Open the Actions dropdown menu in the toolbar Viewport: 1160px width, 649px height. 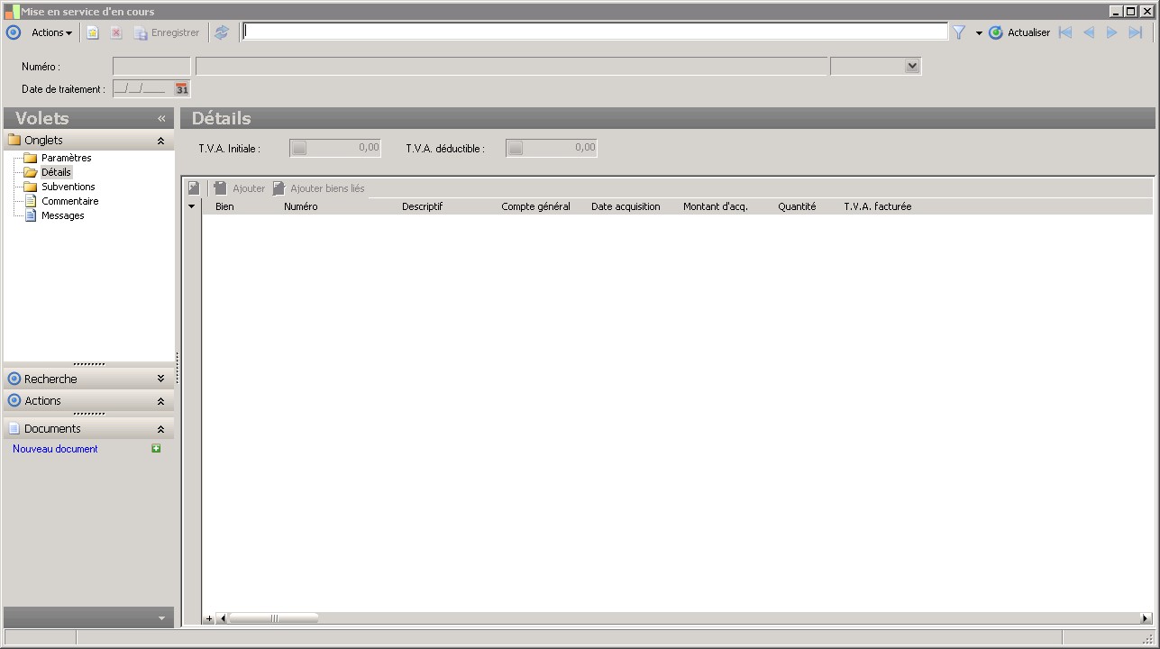click(x=51, y=32)
